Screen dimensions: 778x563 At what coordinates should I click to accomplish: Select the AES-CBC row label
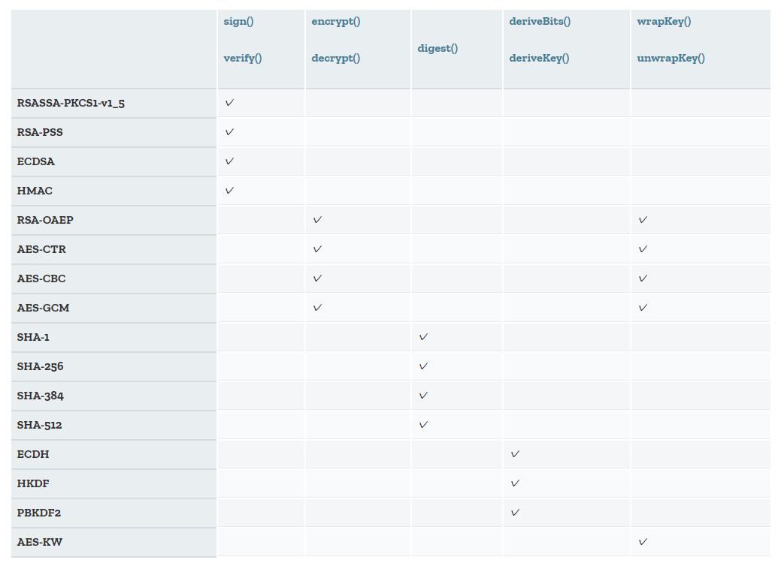[x=41, y=278]
